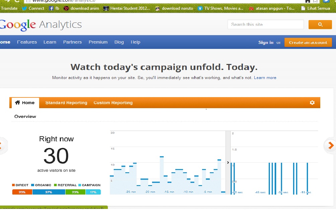Open the Premium menu item

click(98, 42)
